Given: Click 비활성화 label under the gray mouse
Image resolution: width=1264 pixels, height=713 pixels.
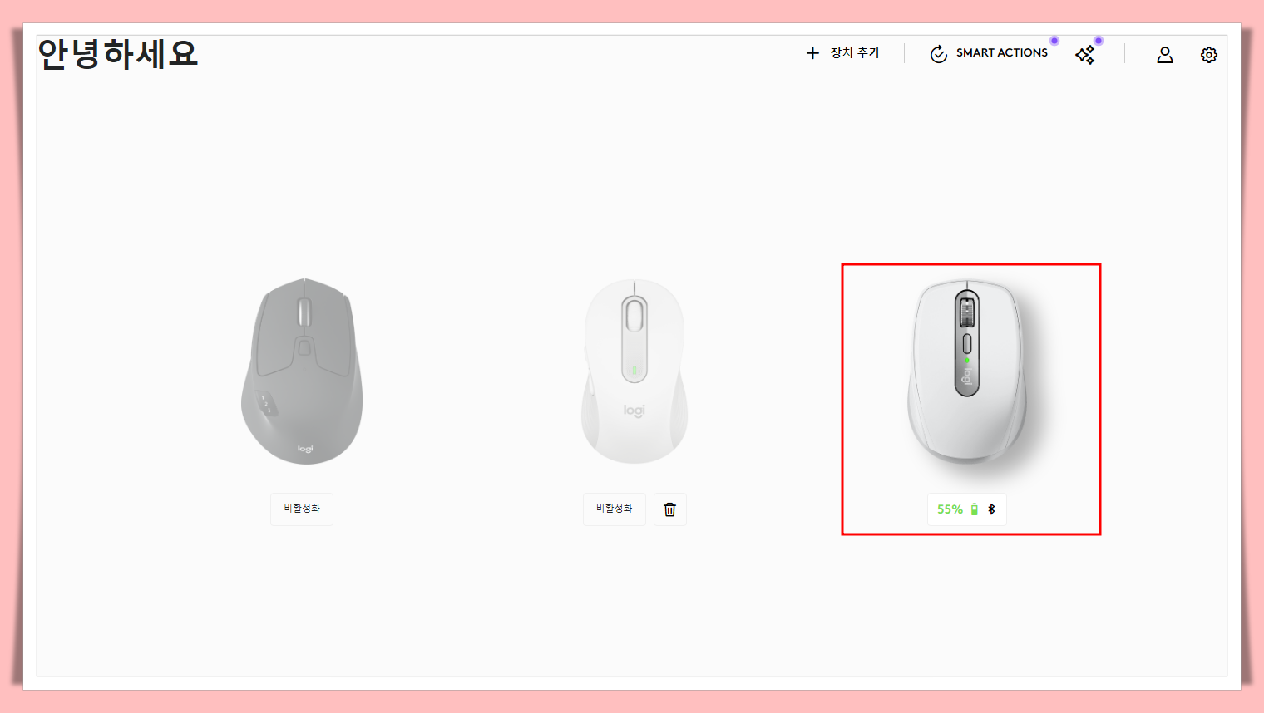Looking at the screenshot, I should coord(302,509).
